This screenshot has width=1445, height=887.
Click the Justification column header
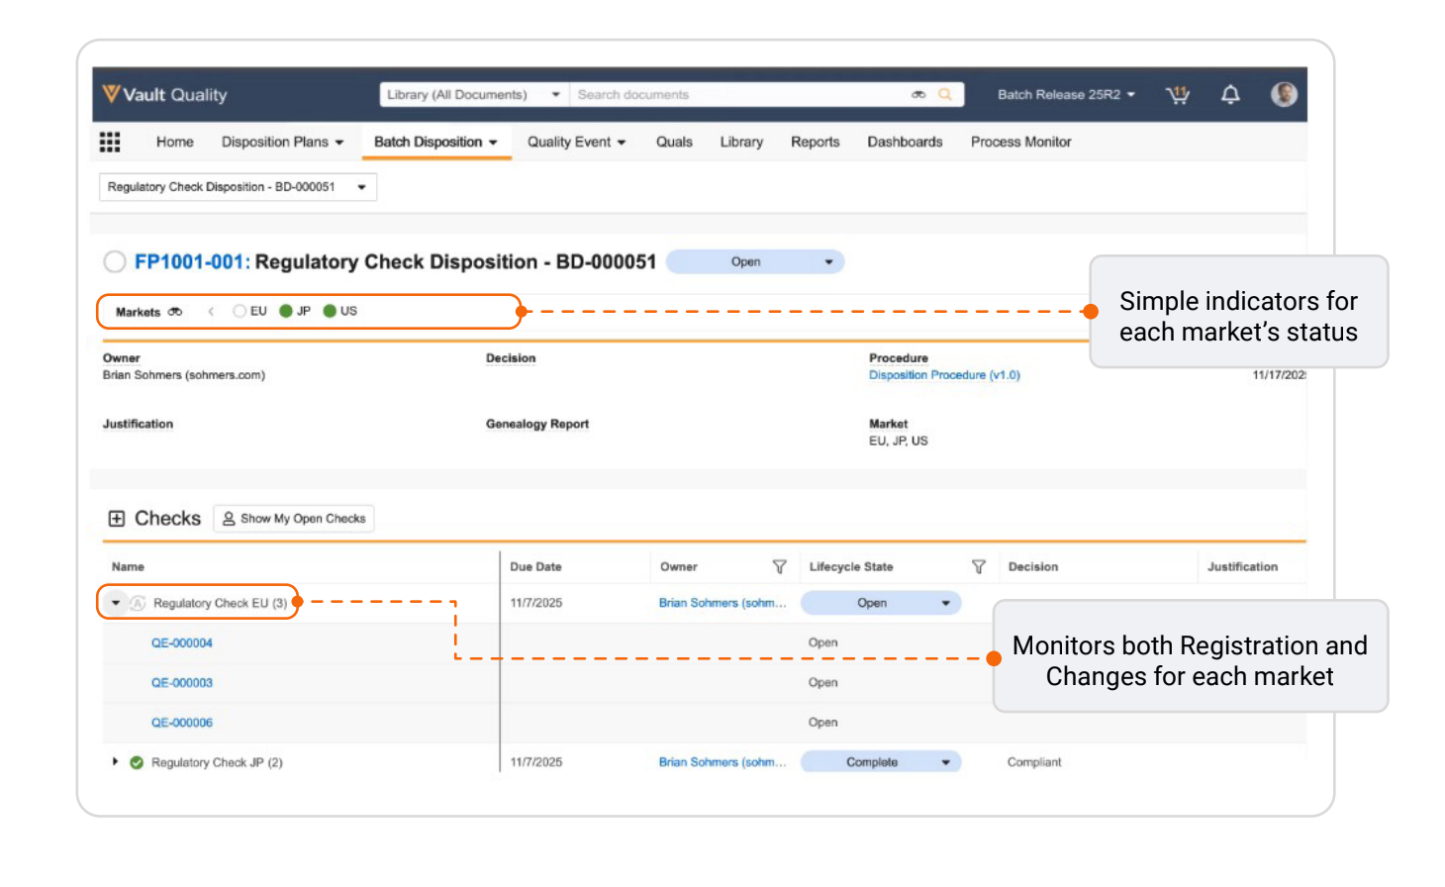point(1242,567)
